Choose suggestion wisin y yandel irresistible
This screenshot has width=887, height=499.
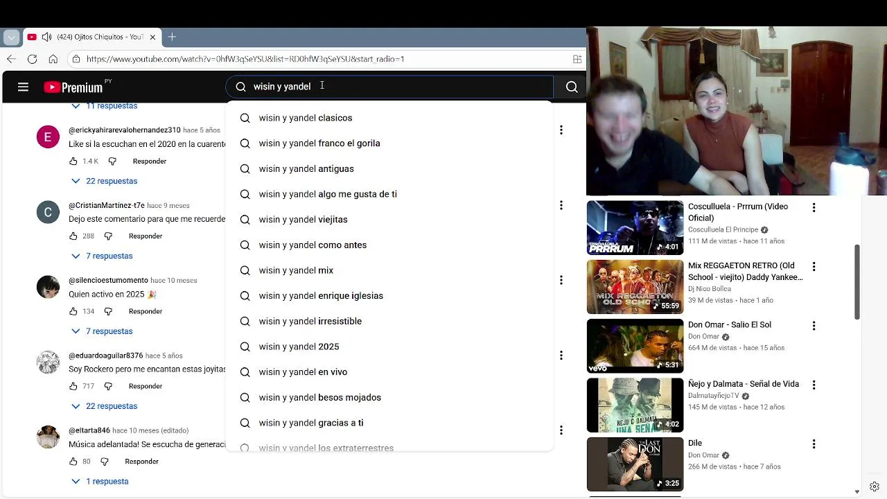(x=389, y=321)
